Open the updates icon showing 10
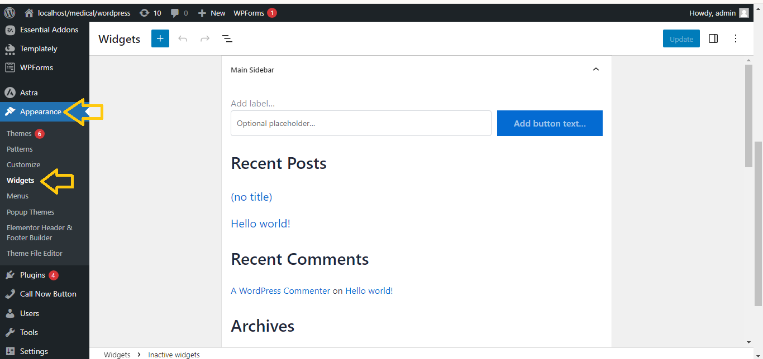The width and height of the screenshot is (763, 359). pos(150,13)
